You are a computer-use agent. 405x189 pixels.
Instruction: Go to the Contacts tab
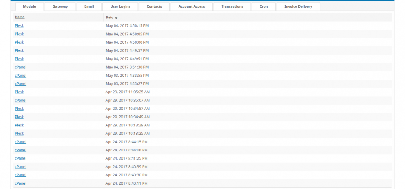coord(154,6)
